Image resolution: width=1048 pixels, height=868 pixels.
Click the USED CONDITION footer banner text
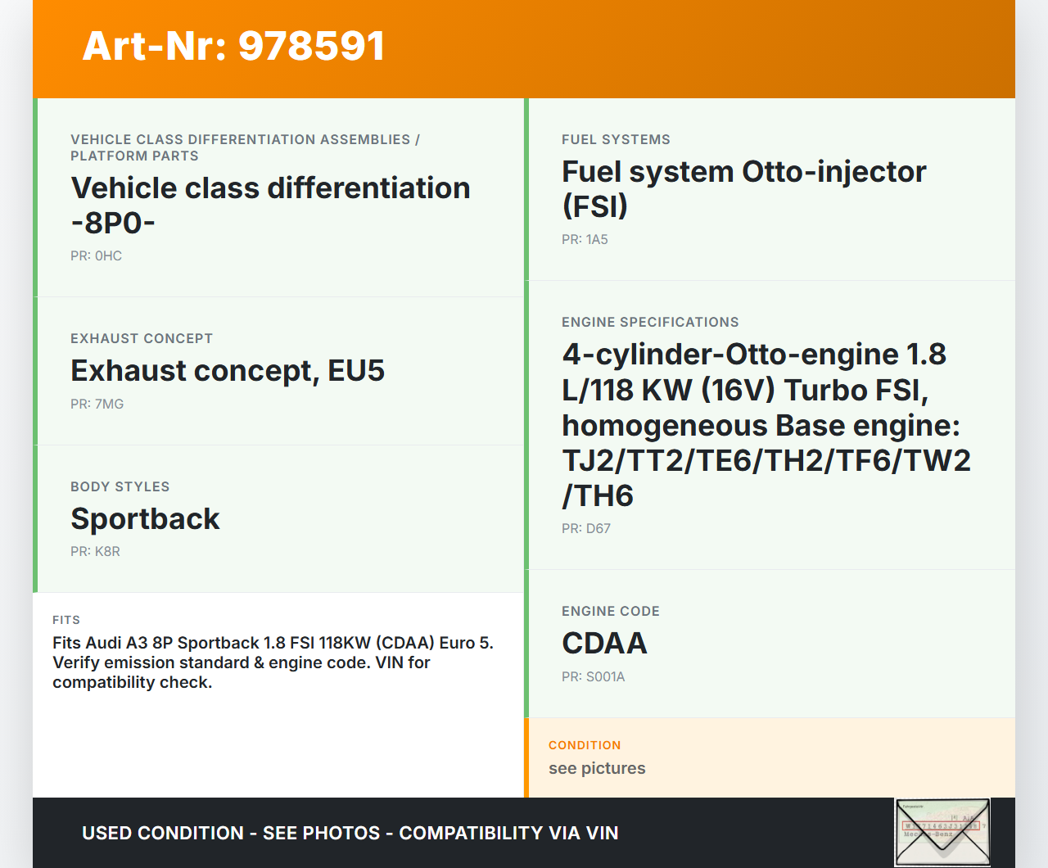[350, 833]
